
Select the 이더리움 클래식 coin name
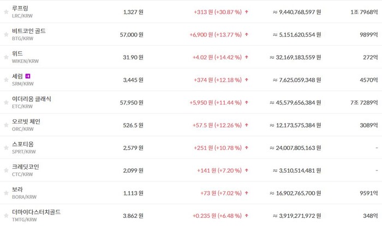click(x=32, y=99)
